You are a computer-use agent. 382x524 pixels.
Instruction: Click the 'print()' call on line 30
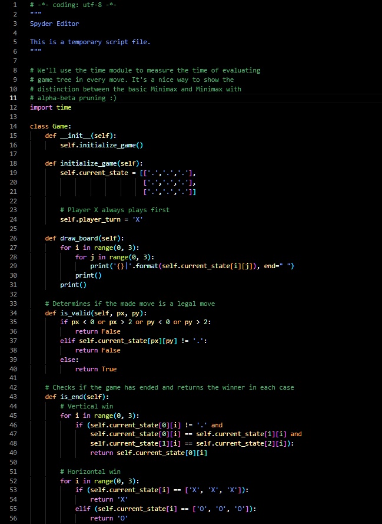pyautogui.click(x=88, y=275)
